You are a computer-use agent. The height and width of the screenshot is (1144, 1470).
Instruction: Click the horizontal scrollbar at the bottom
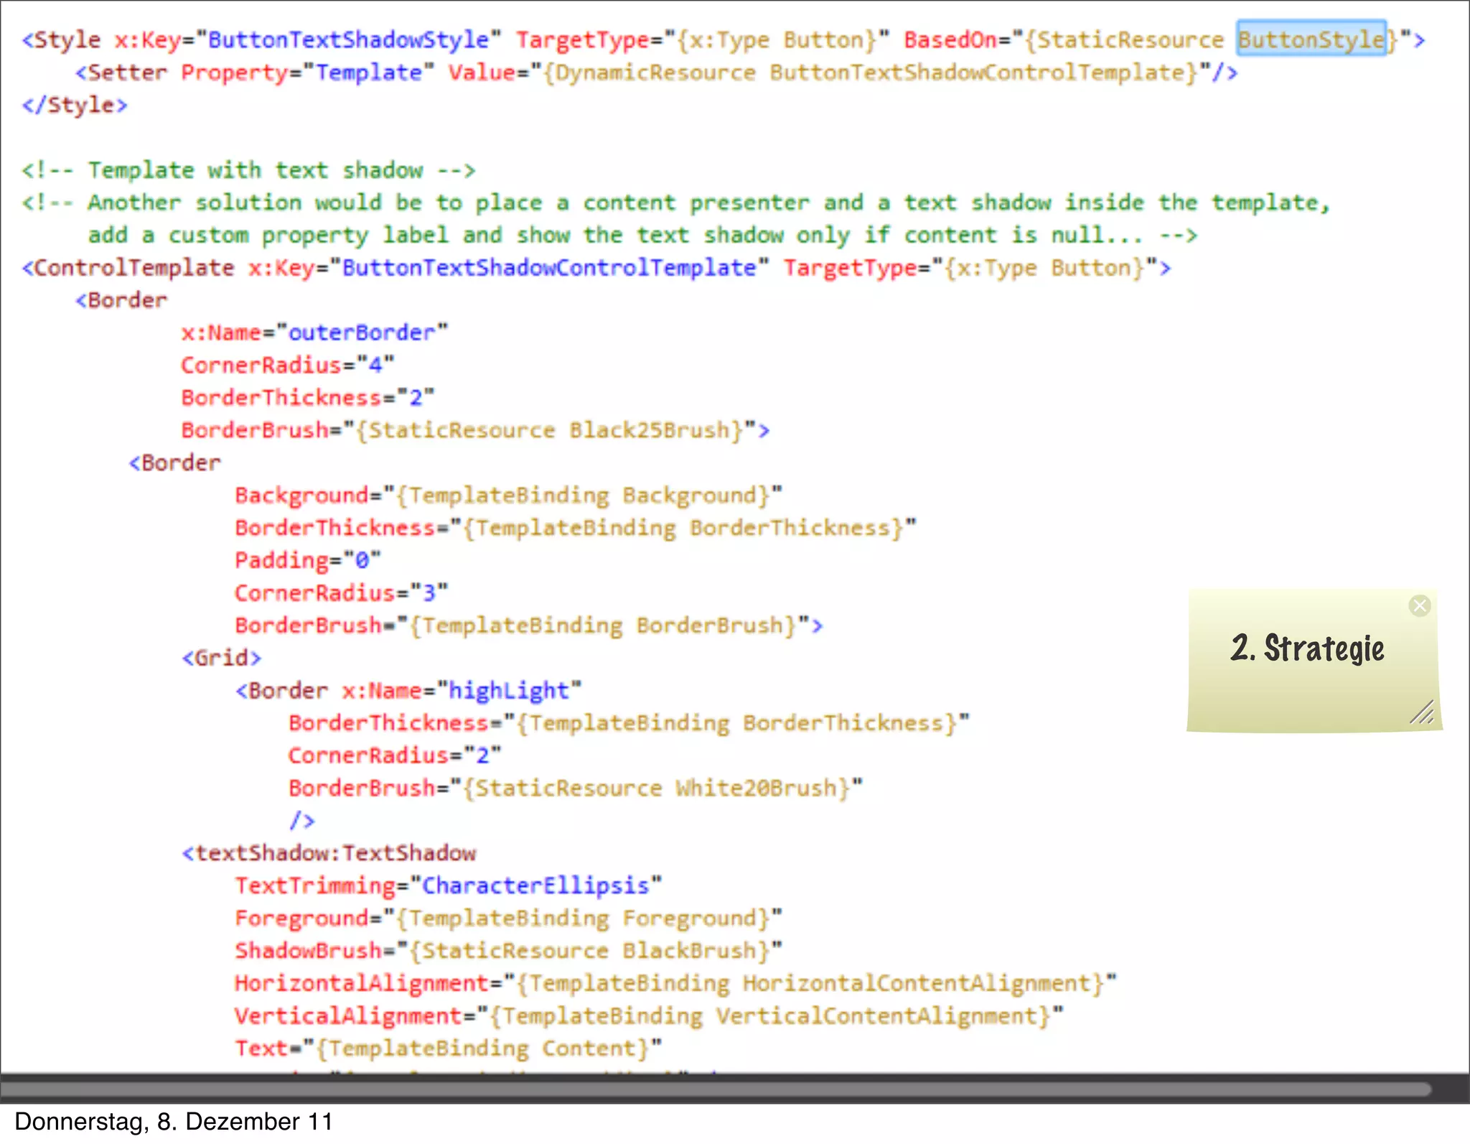point(718,1089)
